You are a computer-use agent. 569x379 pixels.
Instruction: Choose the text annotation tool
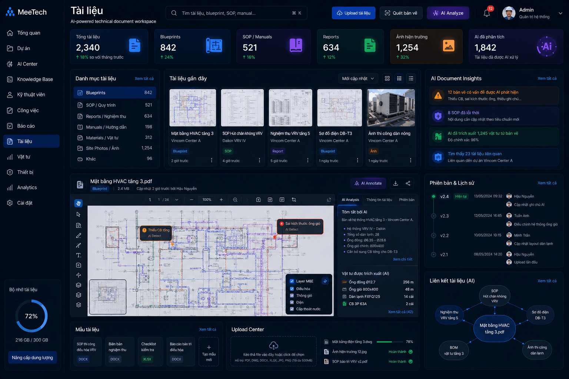click(79, 255)
